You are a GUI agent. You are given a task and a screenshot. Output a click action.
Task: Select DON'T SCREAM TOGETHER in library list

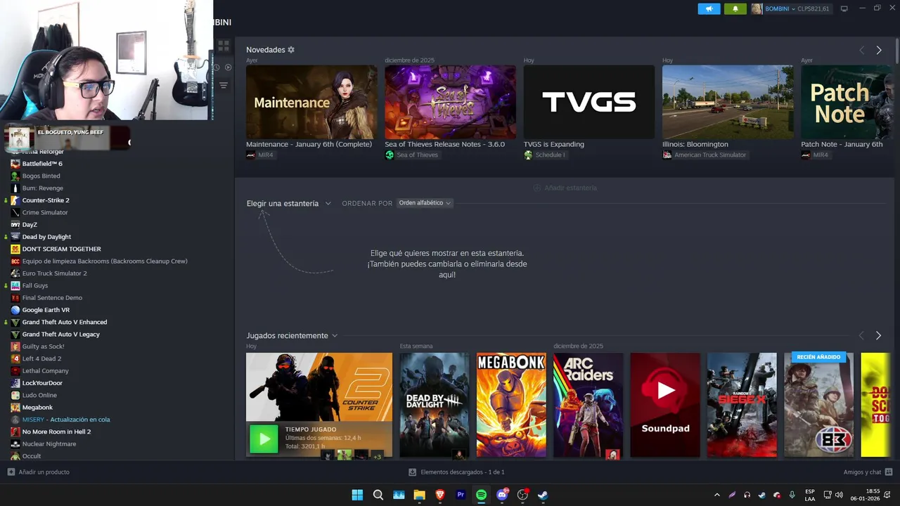[61, 249]
